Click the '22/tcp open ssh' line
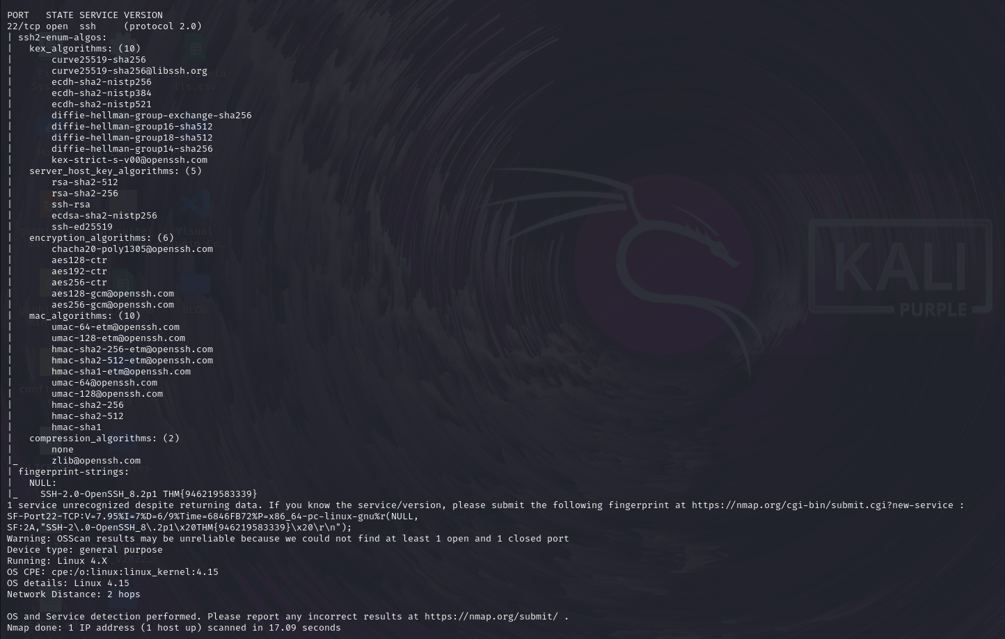Screen dimensions: 1005x639 coord(104,26)
